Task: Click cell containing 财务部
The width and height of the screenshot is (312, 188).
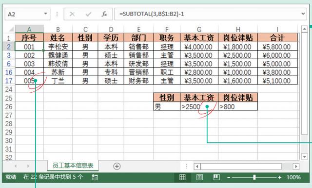Action: click(138, 81)
